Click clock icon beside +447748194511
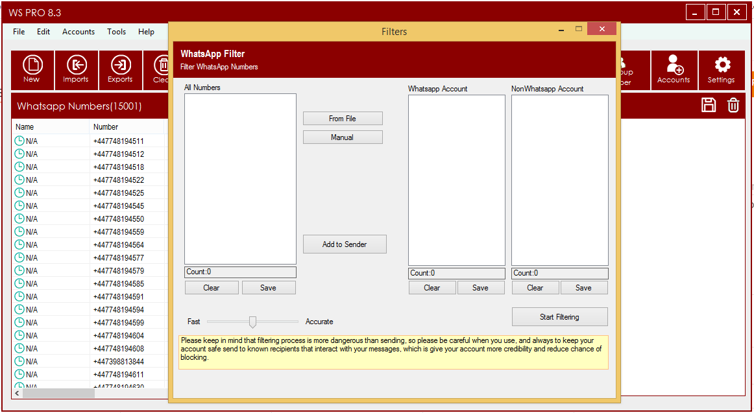This screenshot has width=754, height=413. (19, 141)
